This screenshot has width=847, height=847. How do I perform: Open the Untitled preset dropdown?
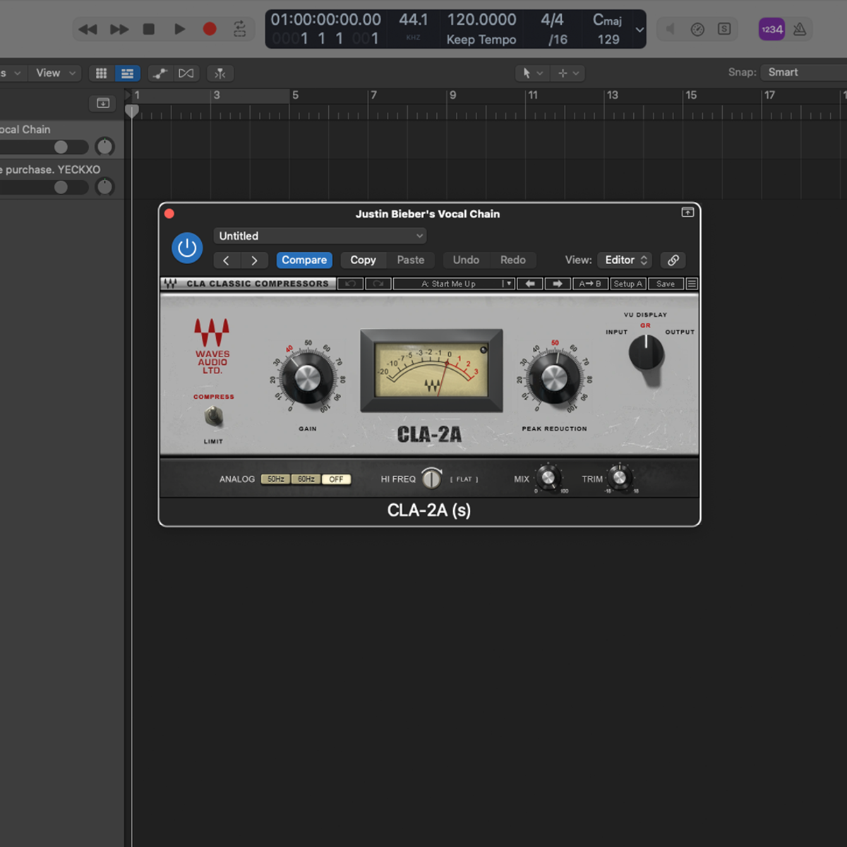coord(320,236)
